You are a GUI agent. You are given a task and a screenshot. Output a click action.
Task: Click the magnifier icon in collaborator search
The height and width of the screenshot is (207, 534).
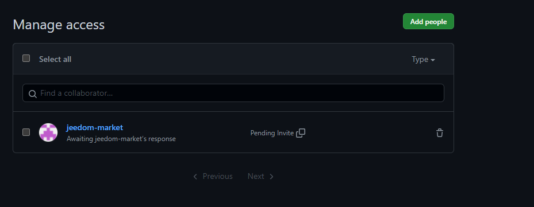33,94
